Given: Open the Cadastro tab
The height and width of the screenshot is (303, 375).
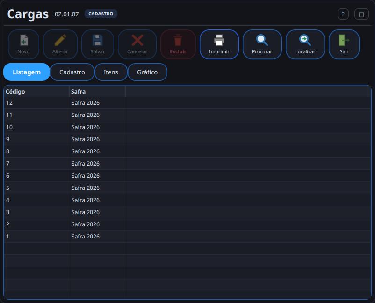Looking at the screenshot, I should tap(72, 72).
